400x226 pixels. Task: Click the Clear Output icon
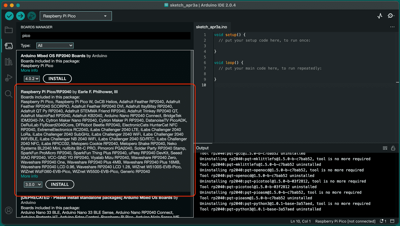[385, 148]
